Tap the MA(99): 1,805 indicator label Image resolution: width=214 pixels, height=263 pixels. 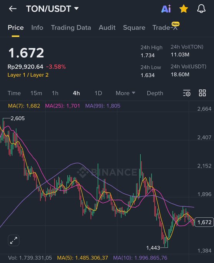(x=103, y=106)
